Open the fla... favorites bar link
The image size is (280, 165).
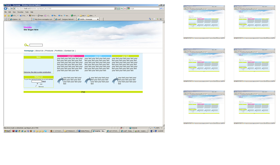tap(54, 16)
